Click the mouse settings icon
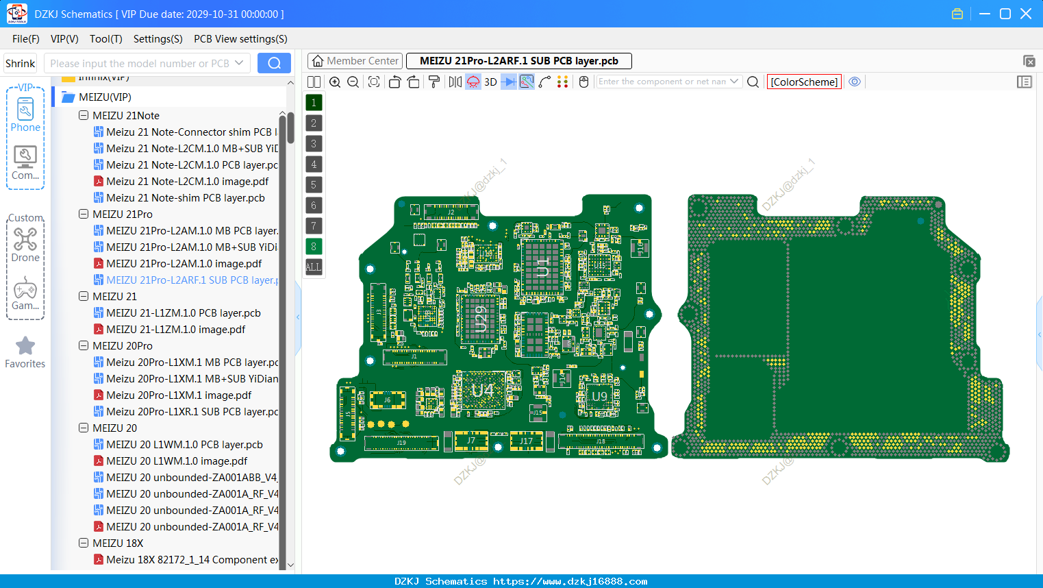The image size is (1043, 588). point(584,82)
